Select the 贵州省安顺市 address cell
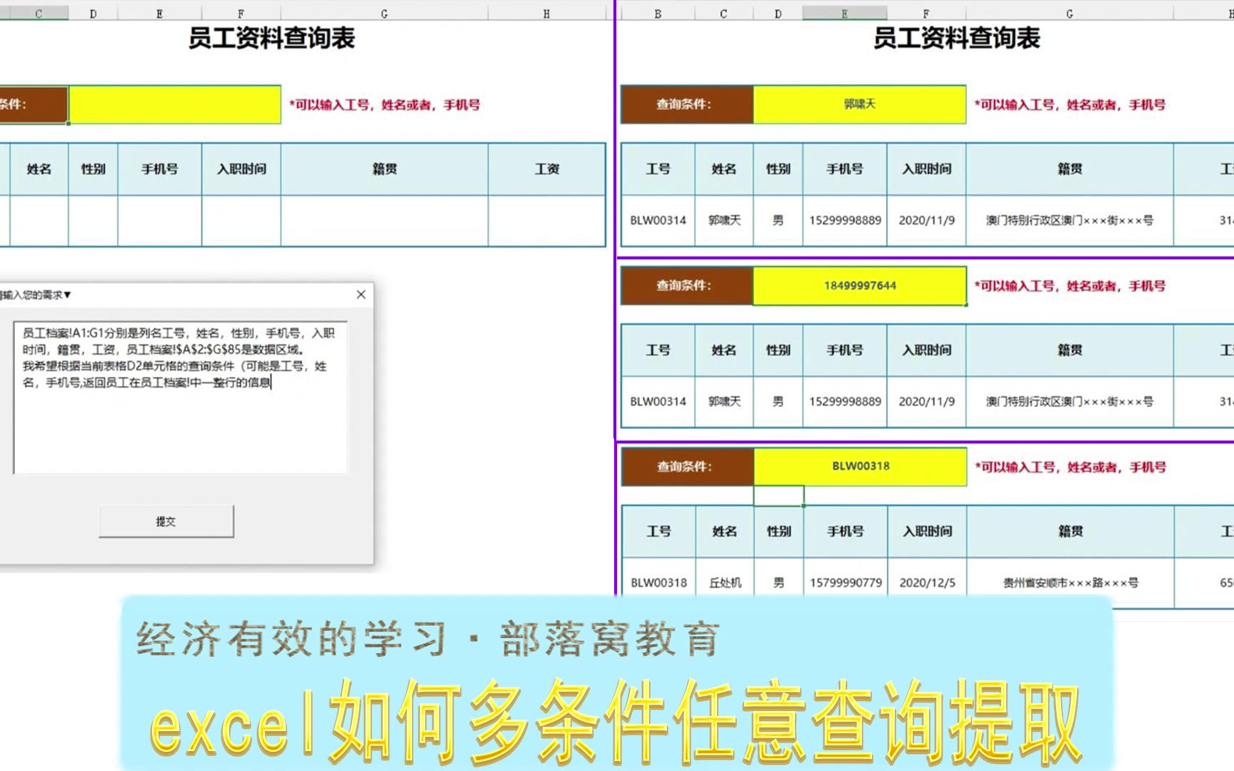The width and height of the screenshot is (1234, 771). pyautogui.click(x=1070, y=583)
